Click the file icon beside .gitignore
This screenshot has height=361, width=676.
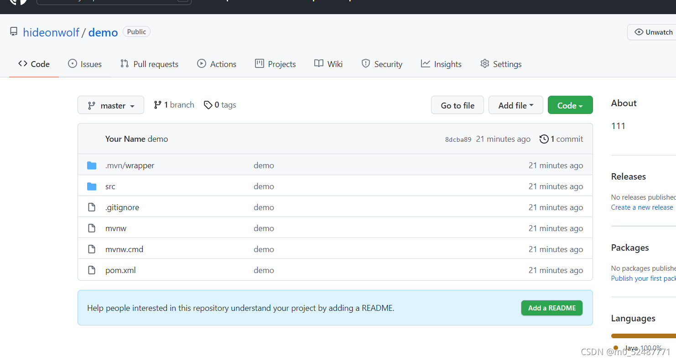[92, 207]
